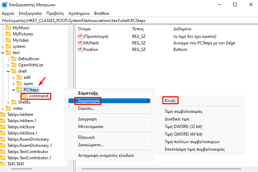Collapse the PCSteps key
The image size is (258, 172).
pyautogui.click(x=13, y=90)
